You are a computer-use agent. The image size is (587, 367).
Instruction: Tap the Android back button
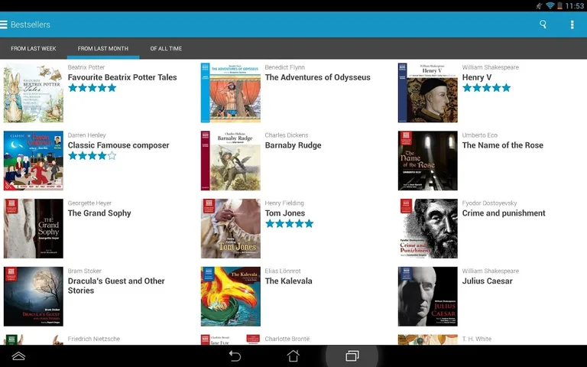pyautogui.click(x=235, y=356)
